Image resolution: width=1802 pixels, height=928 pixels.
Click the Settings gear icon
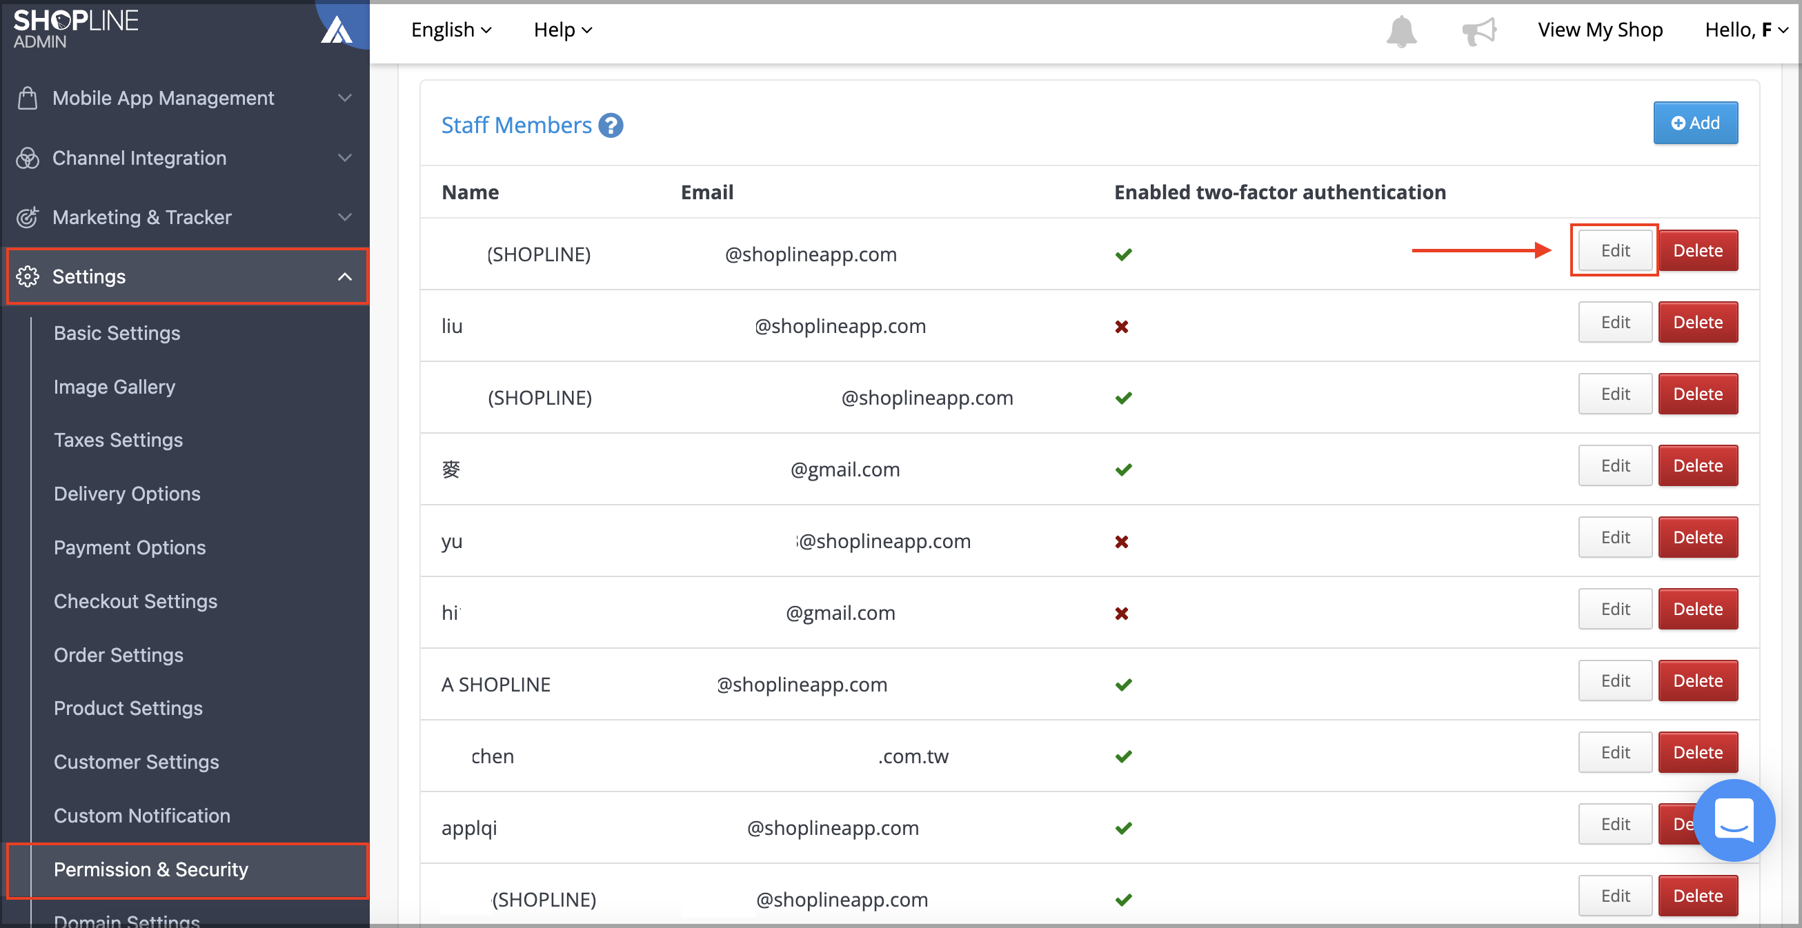28,276
